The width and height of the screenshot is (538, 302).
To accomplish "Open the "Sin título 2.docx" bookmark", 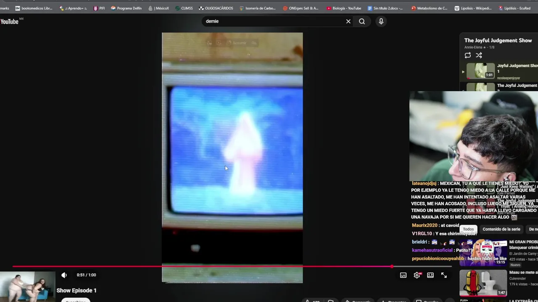I will (385, 8).
